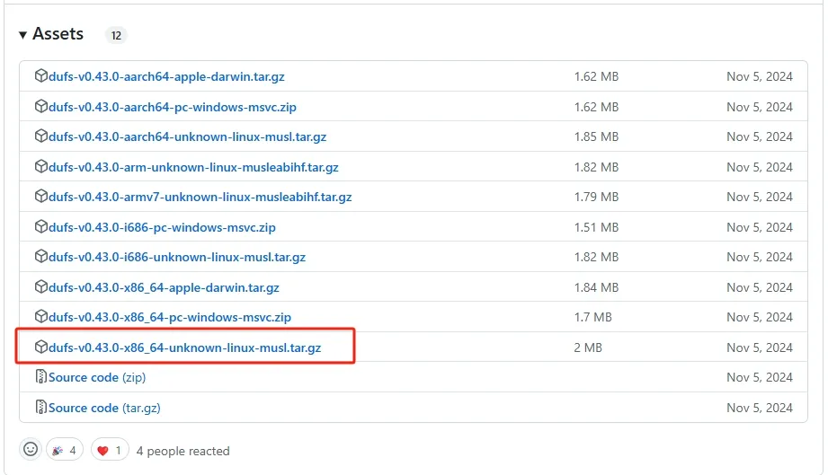The image size is (828, 475).
Task: Click the file-zip icon beside Source code (zip)
Action: 40,377
